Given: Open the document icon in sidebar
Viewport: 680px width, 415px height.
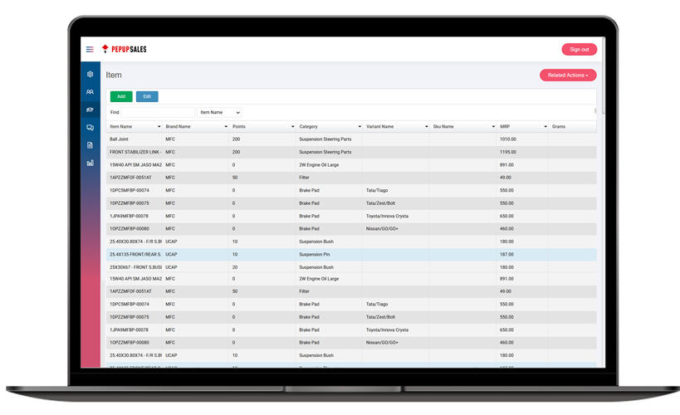Looking at the screenshot, I should [90, 145].
